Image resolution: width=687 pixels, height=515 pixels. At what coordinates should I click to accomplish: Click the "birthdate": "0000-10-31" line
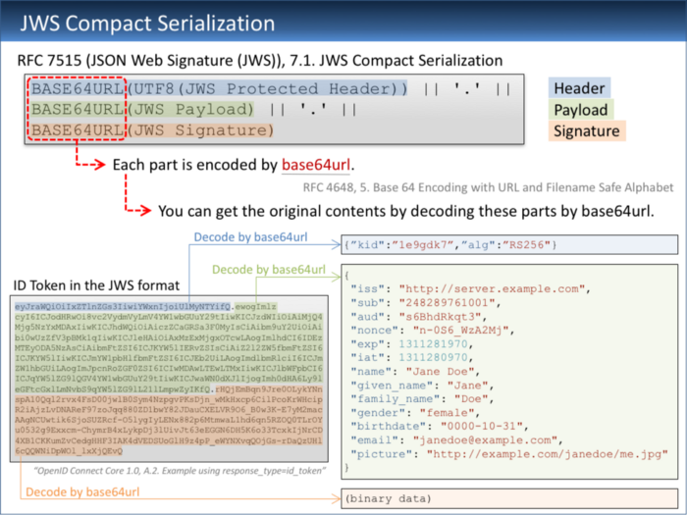tap(440, 426)
